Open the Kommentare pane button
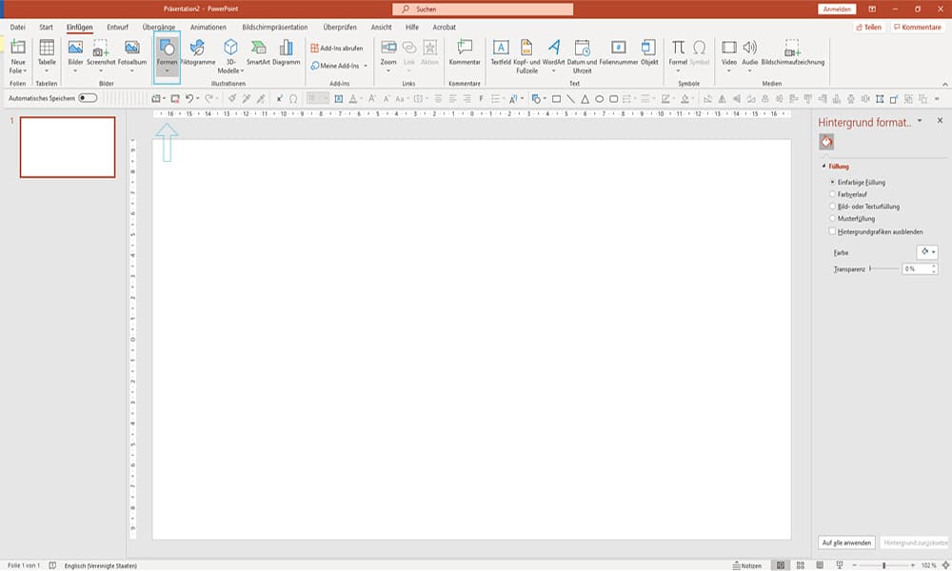This screenshot has height=571, width=952. [918, 28]
